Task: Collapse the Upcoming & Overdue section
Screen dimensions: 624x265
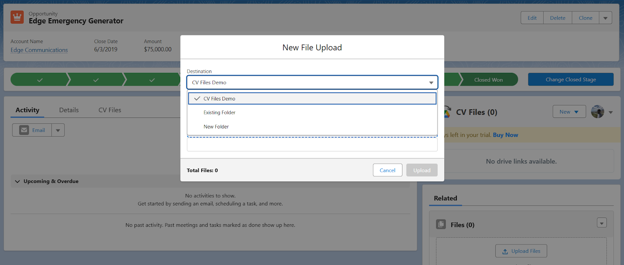Action: 18,181
